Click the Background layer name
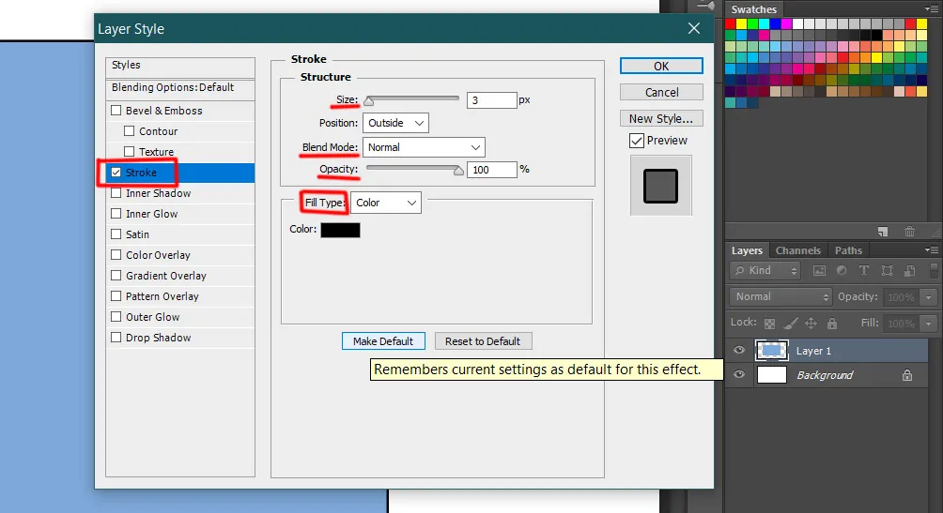The image size is (943, 513). (825, 375)
